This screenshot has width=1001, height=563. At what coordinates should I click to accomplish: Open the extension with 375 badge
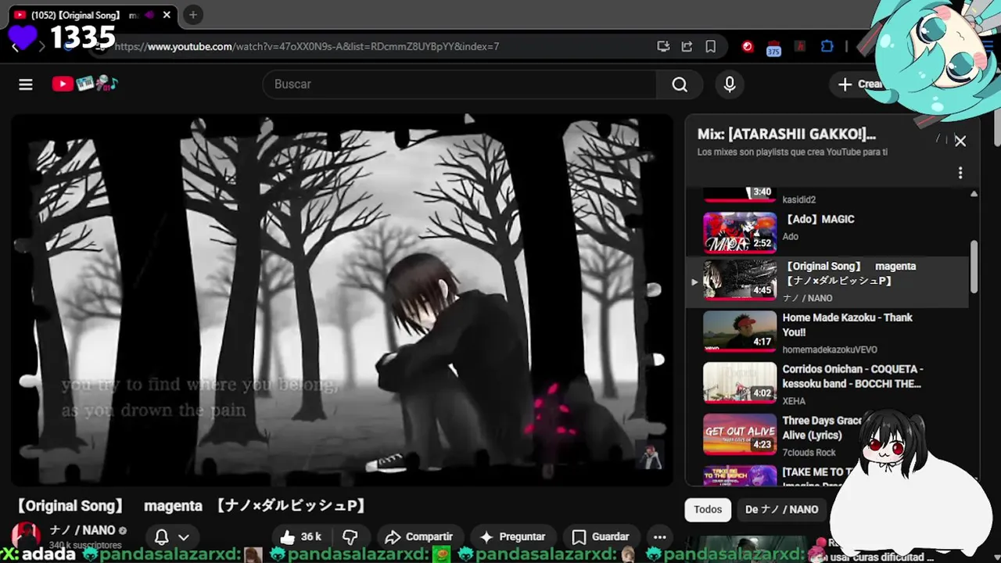[x=773, y=48]
